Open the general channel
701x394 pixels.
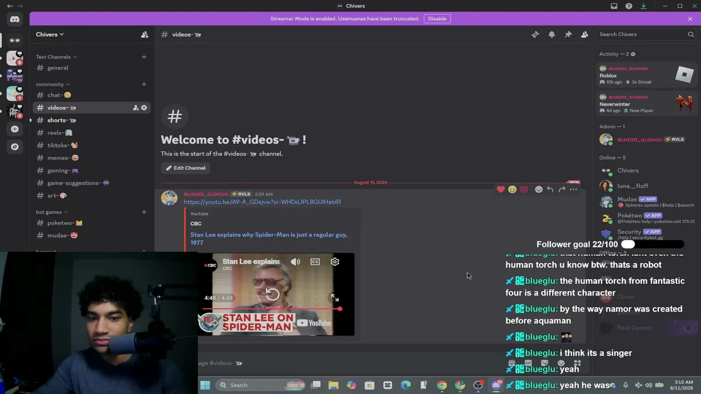(91, 68)
